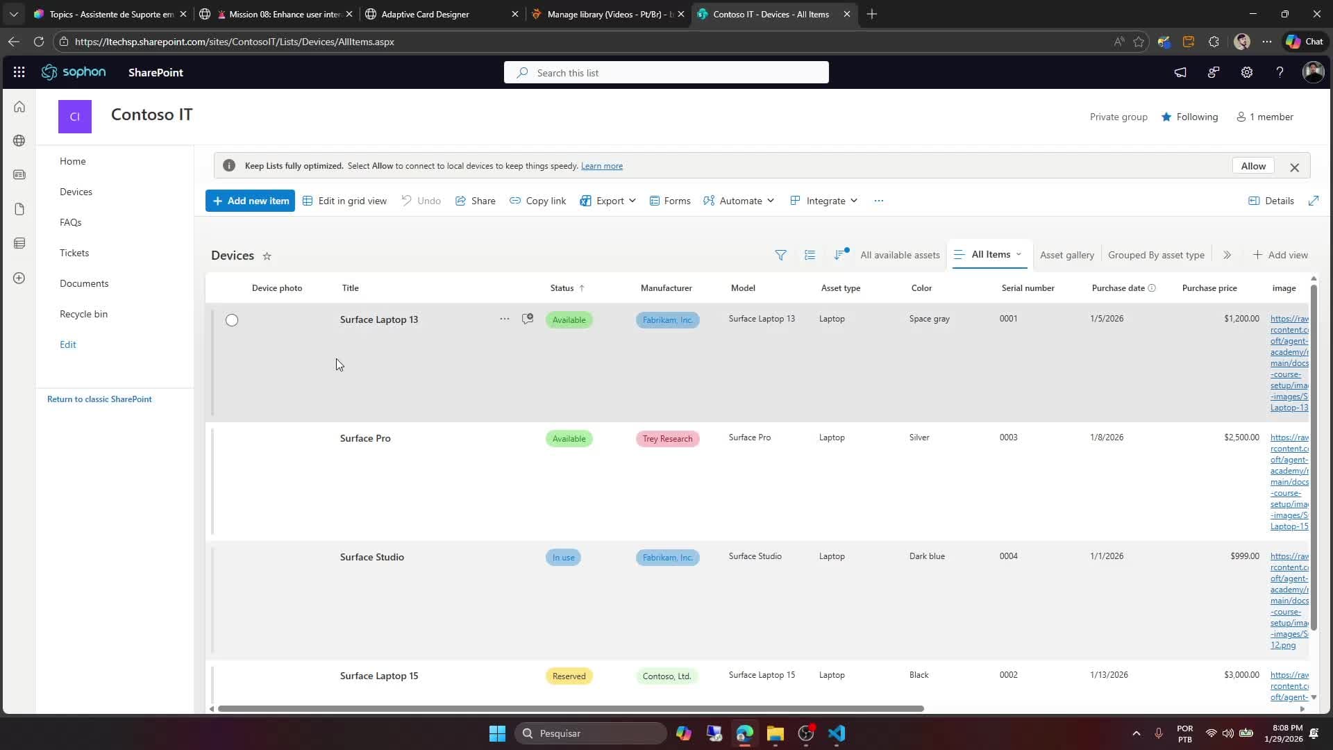
Task: Click the sort icon beside All available assets
Action: 840,255
